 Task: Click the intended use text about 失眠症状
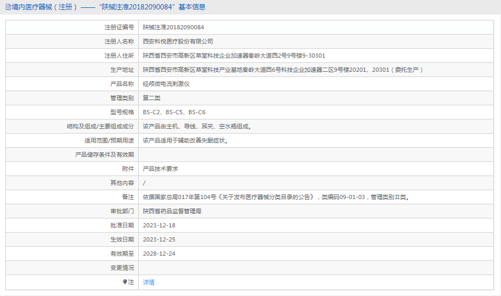(186, 140)
